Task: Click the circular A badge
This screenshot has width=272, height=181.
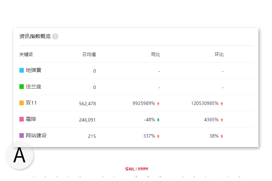Action: click(x=19, y=155)
